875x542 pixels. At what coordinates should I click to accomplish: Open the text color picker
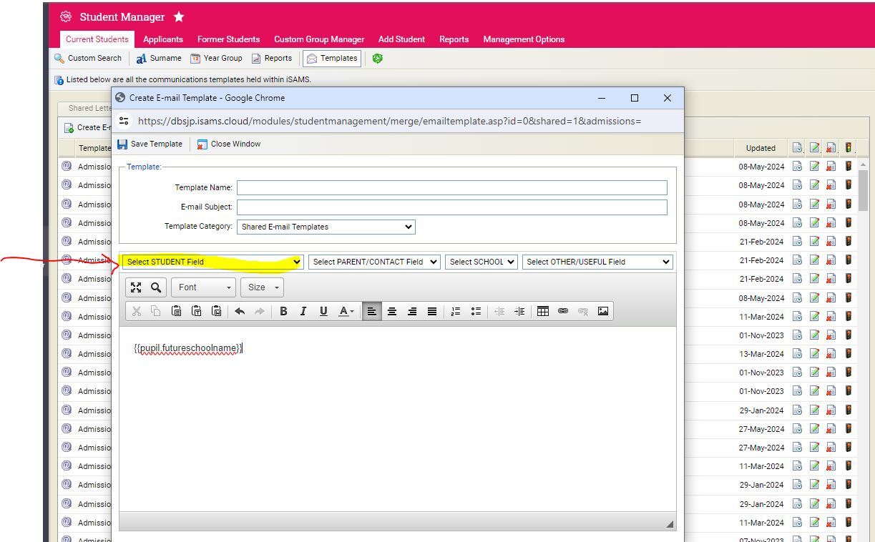point(346,311)
